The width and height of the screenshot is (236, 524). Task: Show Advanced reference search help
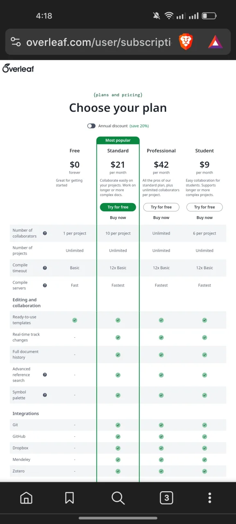45,375
